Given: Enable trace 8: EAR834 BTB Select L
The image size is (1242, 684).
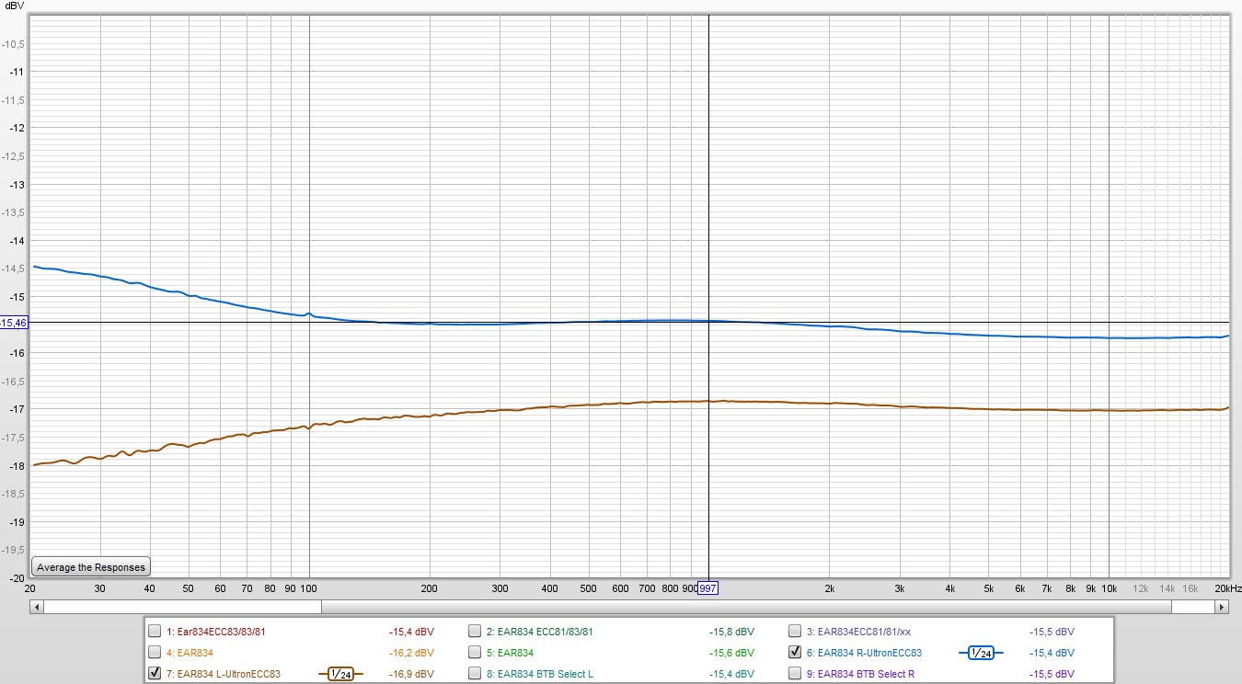Looking at the screenshot, I should [474, 674].
